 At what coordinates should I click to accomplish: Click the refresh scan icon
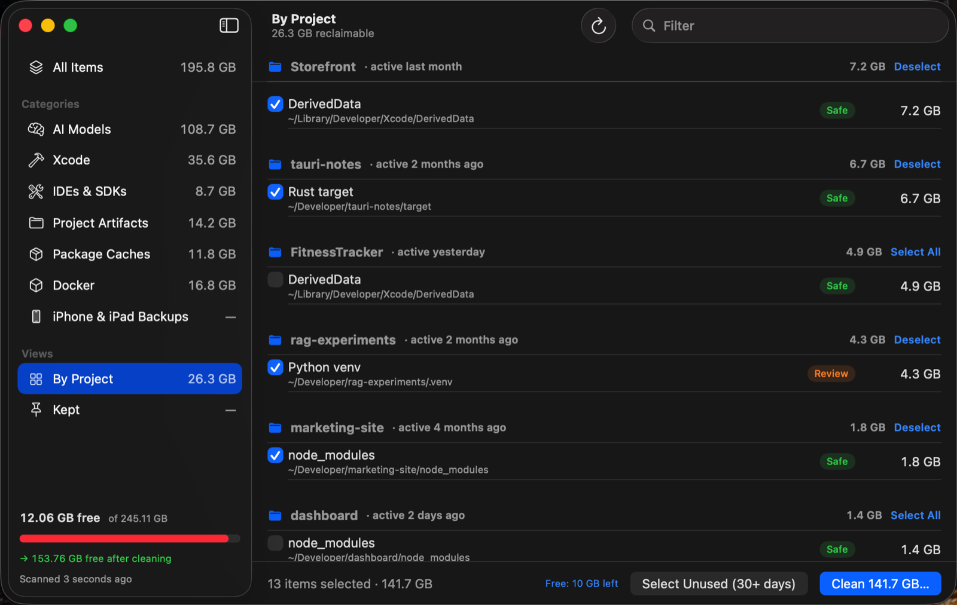point(598,26)
